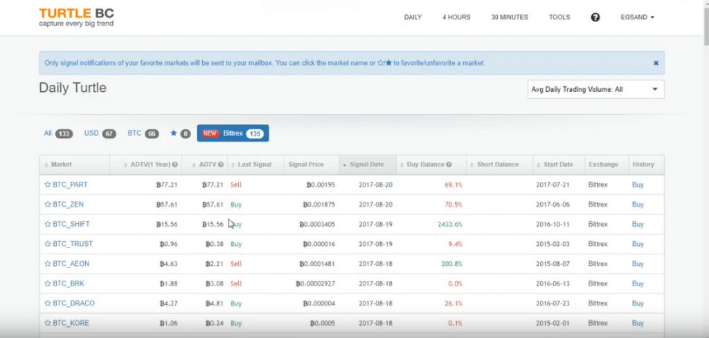Screen dimensions: 709x338
Task: Select the Sell signal in BTC_AEON row
Action: coord(236,264)
